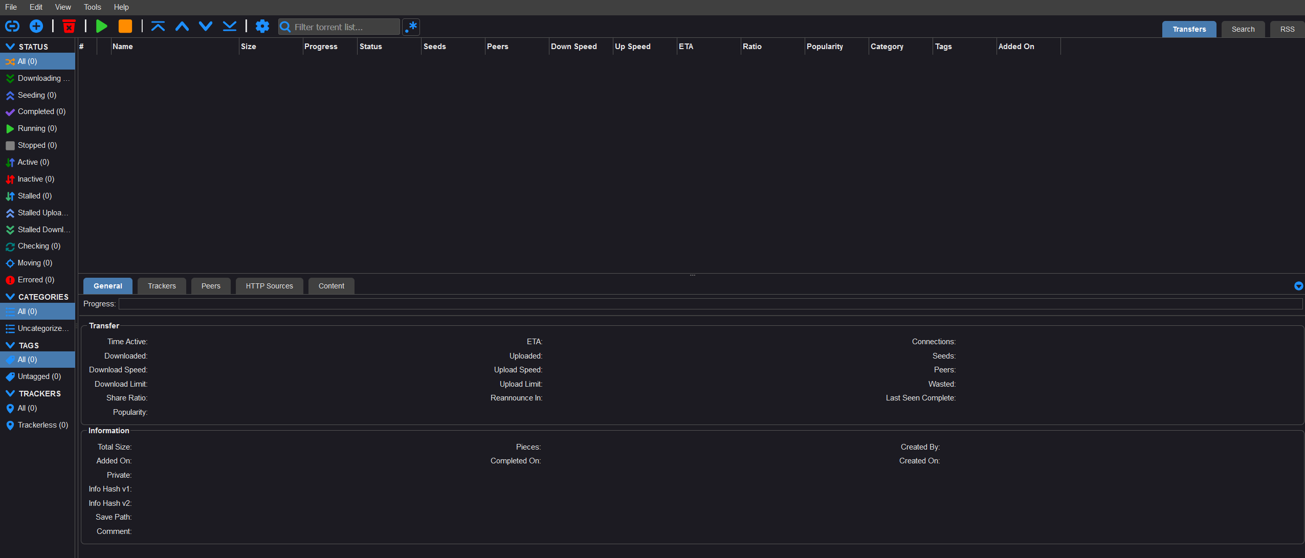Select the Completed (0) filter

tap(37, 111)
